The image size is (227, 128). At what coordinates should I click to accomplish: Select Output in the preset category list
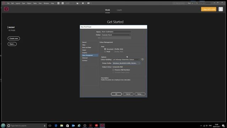coord(84,50)
